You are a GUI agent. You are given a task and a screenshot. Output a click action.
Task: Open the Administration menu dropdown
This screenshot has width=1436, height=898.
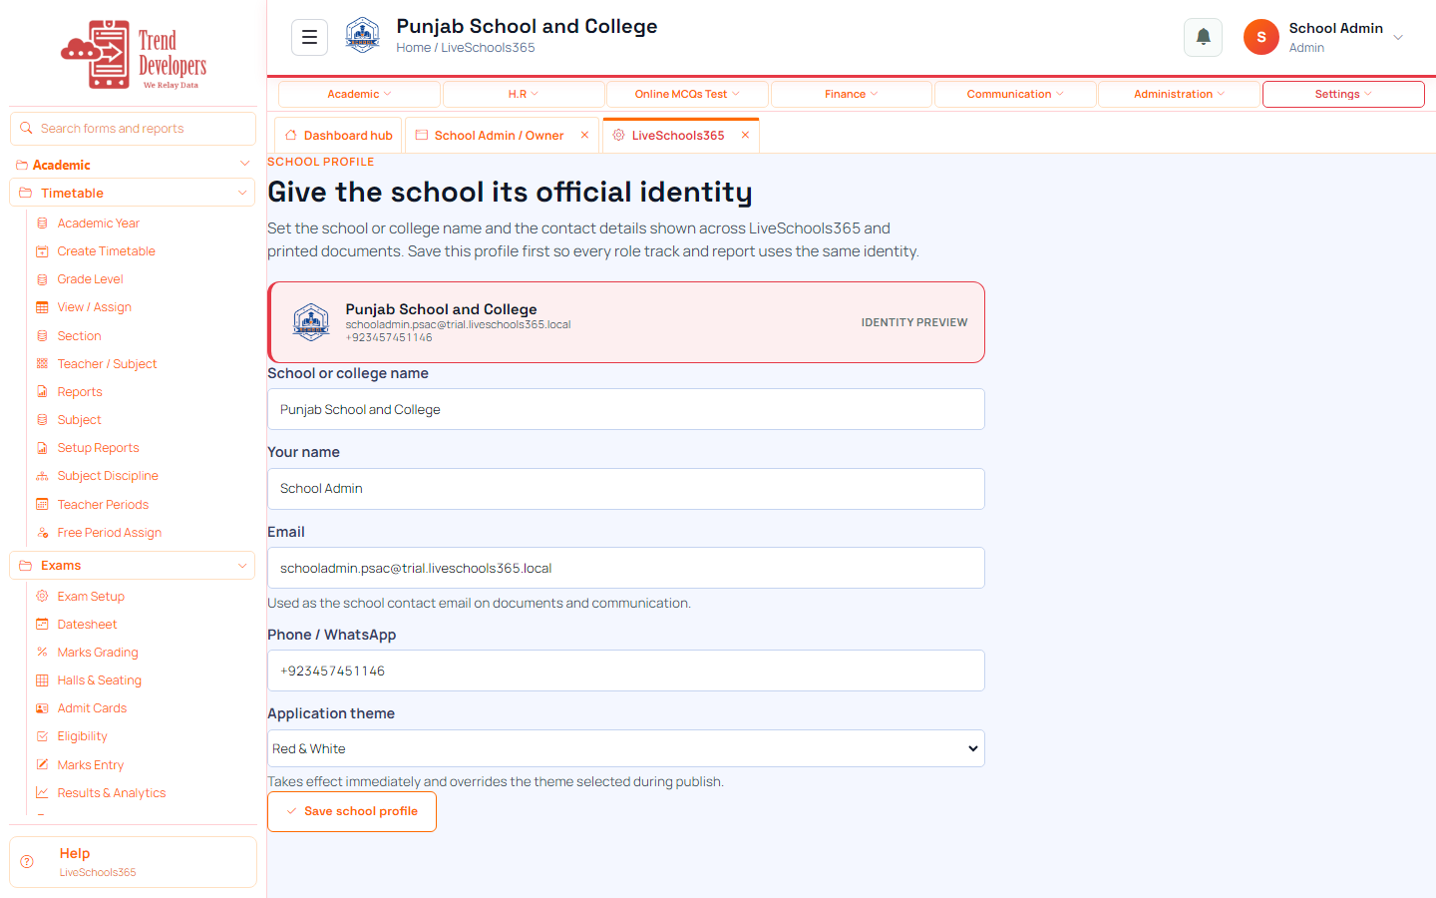tap(1179, 94)
